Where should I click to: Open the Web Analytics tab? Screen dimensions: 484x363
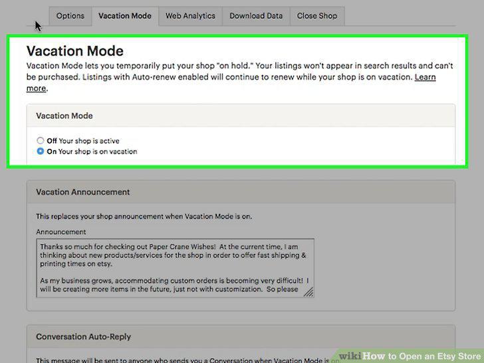(x=190, y=16)
